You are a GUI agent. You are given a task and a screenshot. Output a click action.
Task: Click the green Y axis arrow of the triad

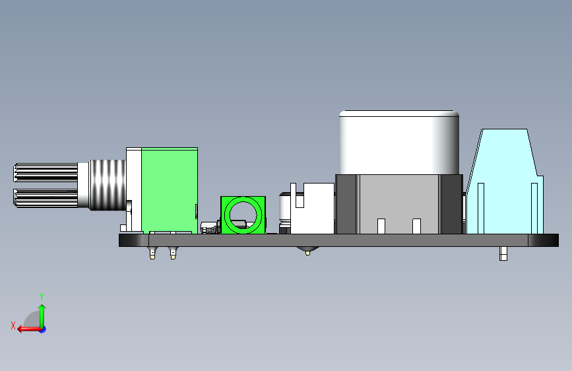42,316
